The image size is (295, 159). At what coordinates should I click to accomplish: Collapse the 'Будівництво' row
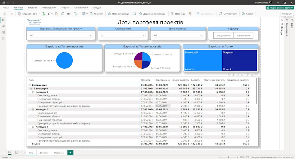(30, 85)
